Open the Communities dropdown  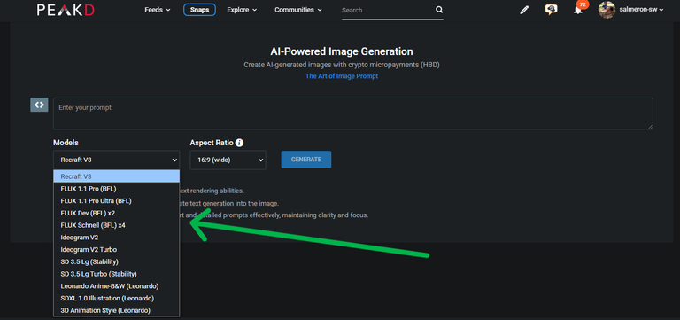[x=298, y=10]
